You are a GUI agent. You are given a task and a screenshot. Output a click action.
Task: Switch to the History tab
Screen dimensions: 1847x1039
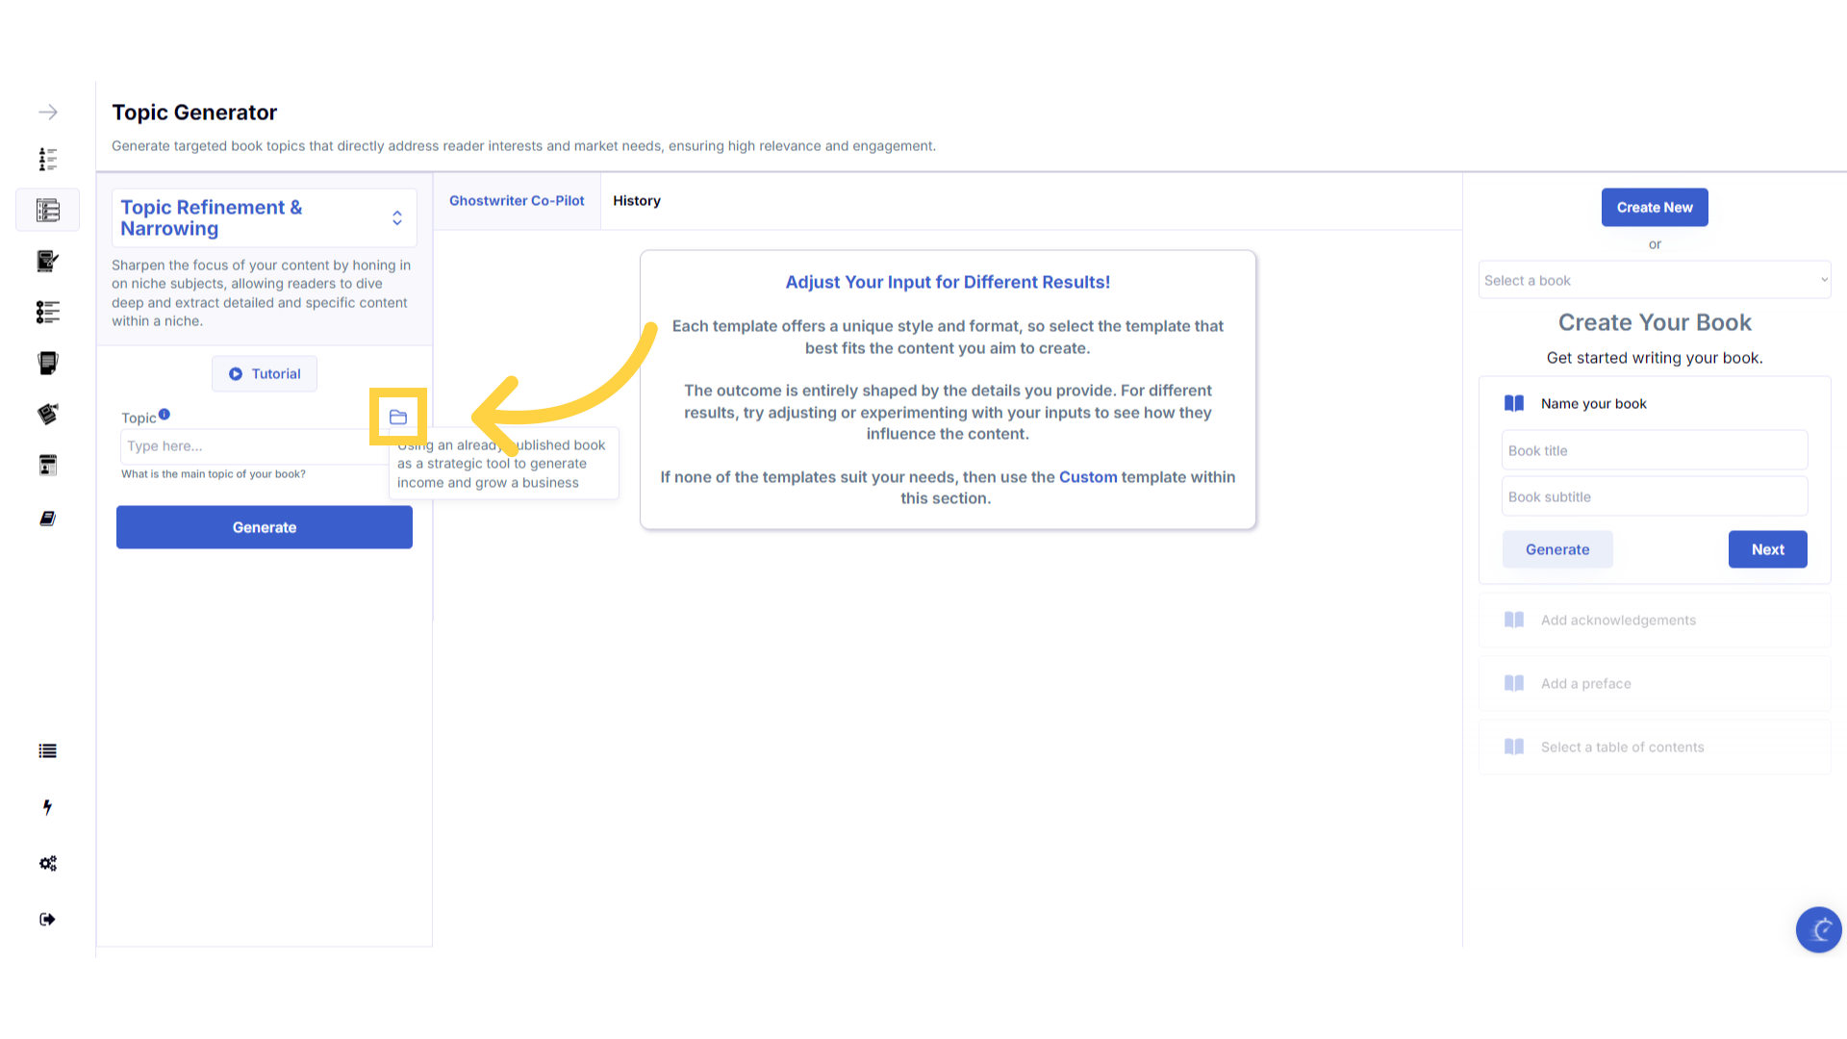(x=636, y=201)
